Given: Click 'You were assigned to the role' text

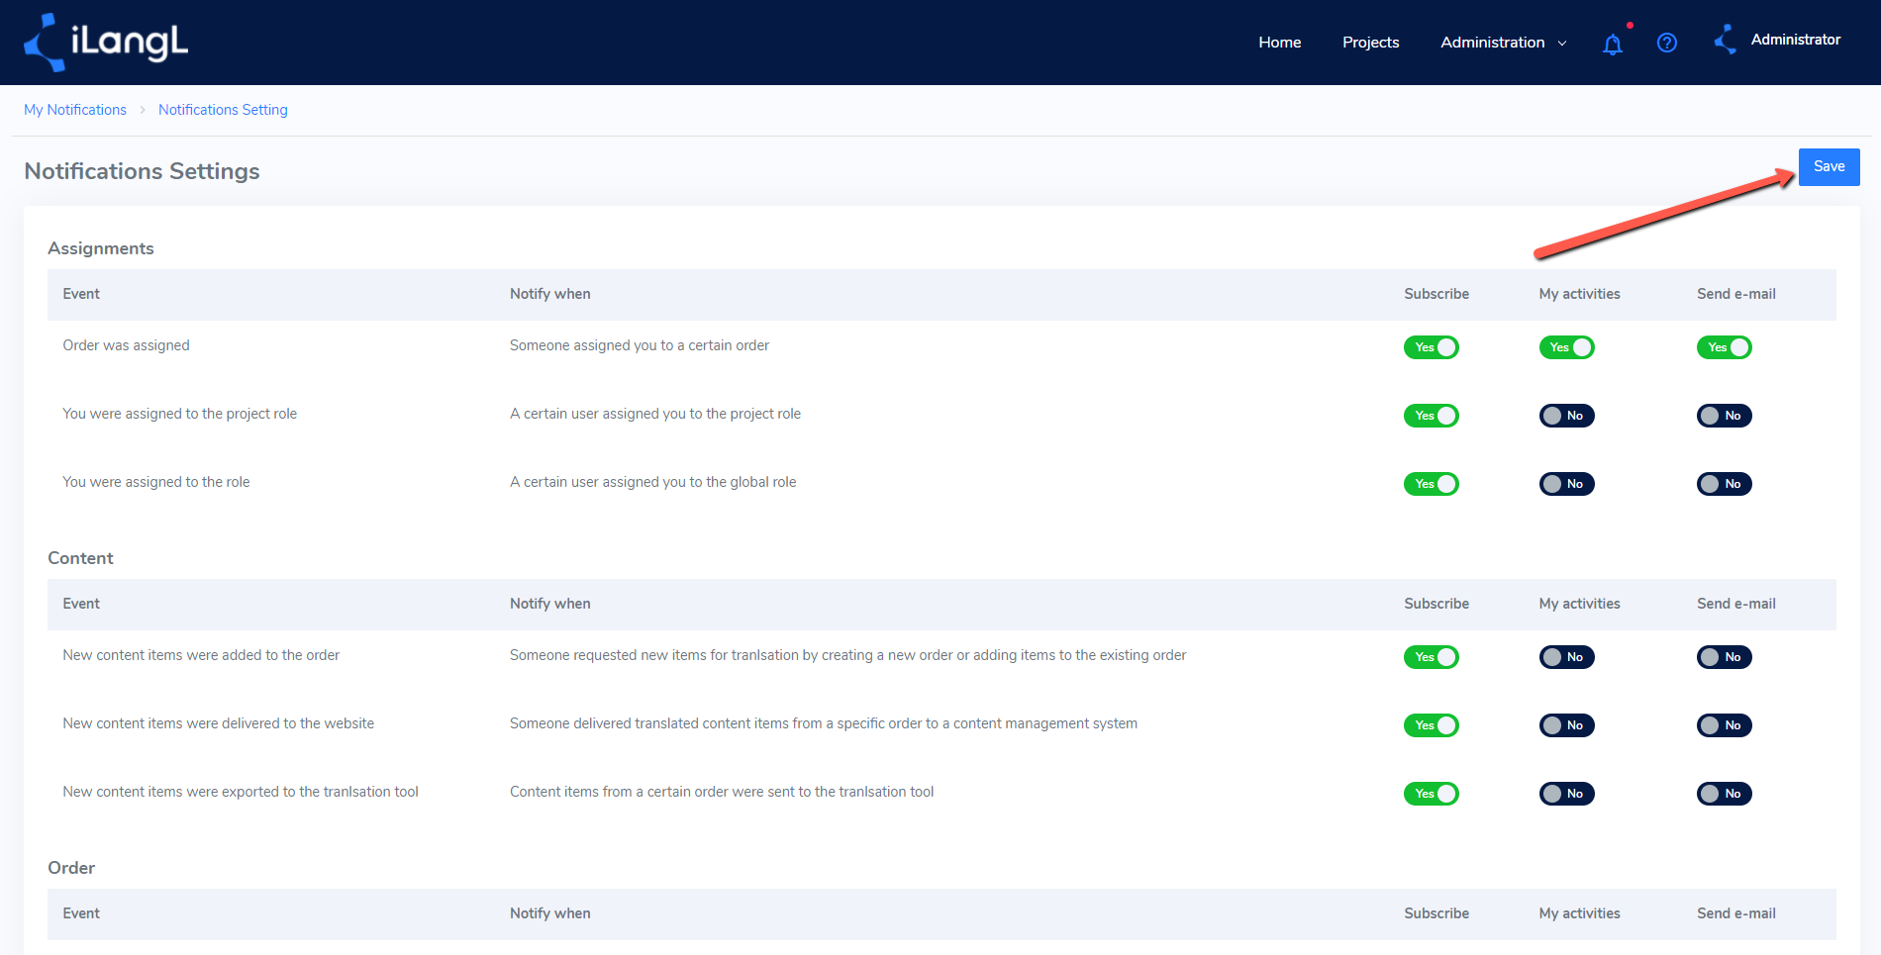Looking at the screenshot, I should 155,482.
